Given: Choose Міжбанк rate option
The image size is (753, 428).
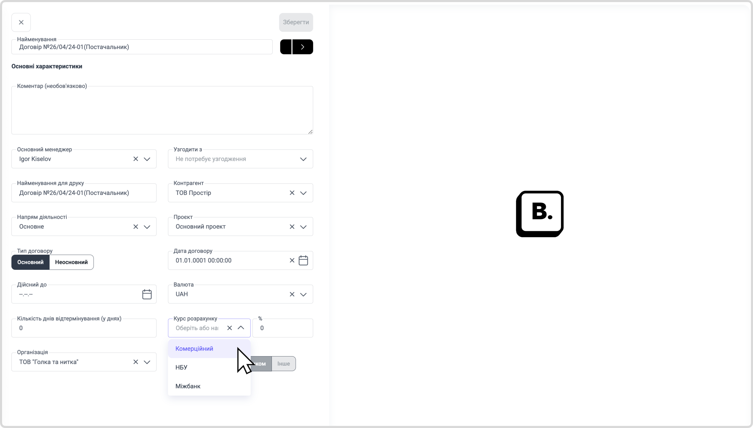Looking at the screenshot, I should point(209,386).
